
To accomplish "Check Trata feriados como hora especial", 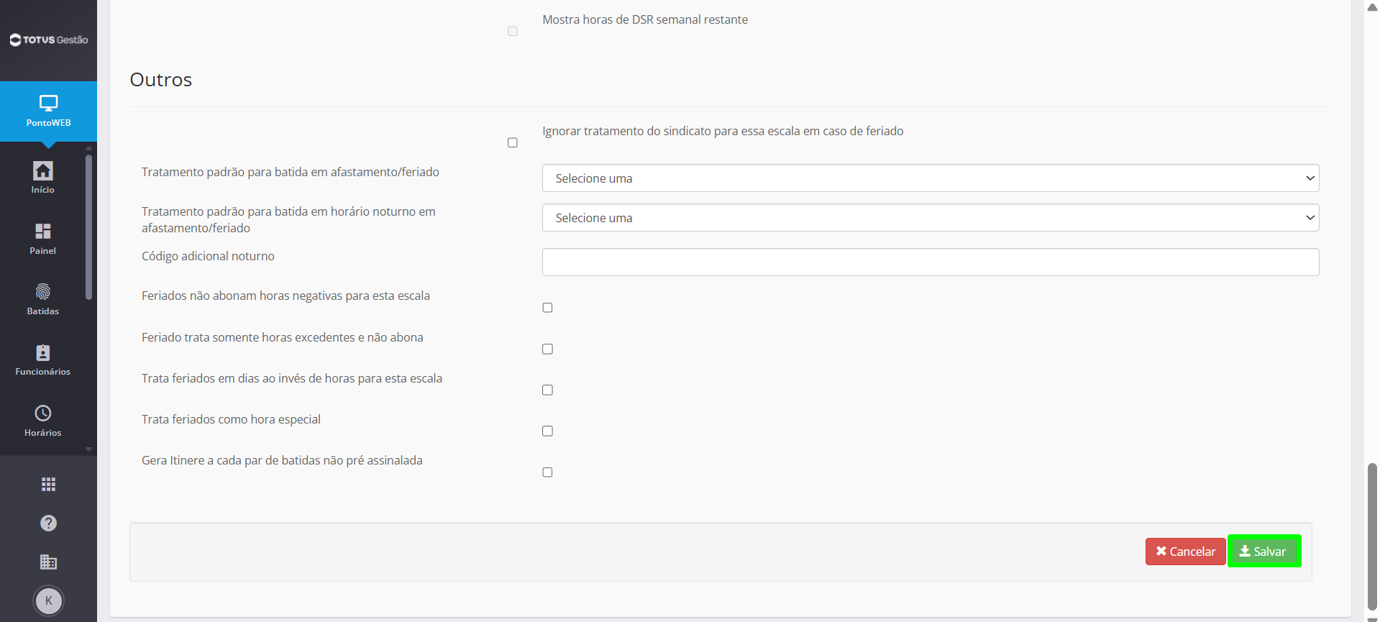I will point(547,431).
